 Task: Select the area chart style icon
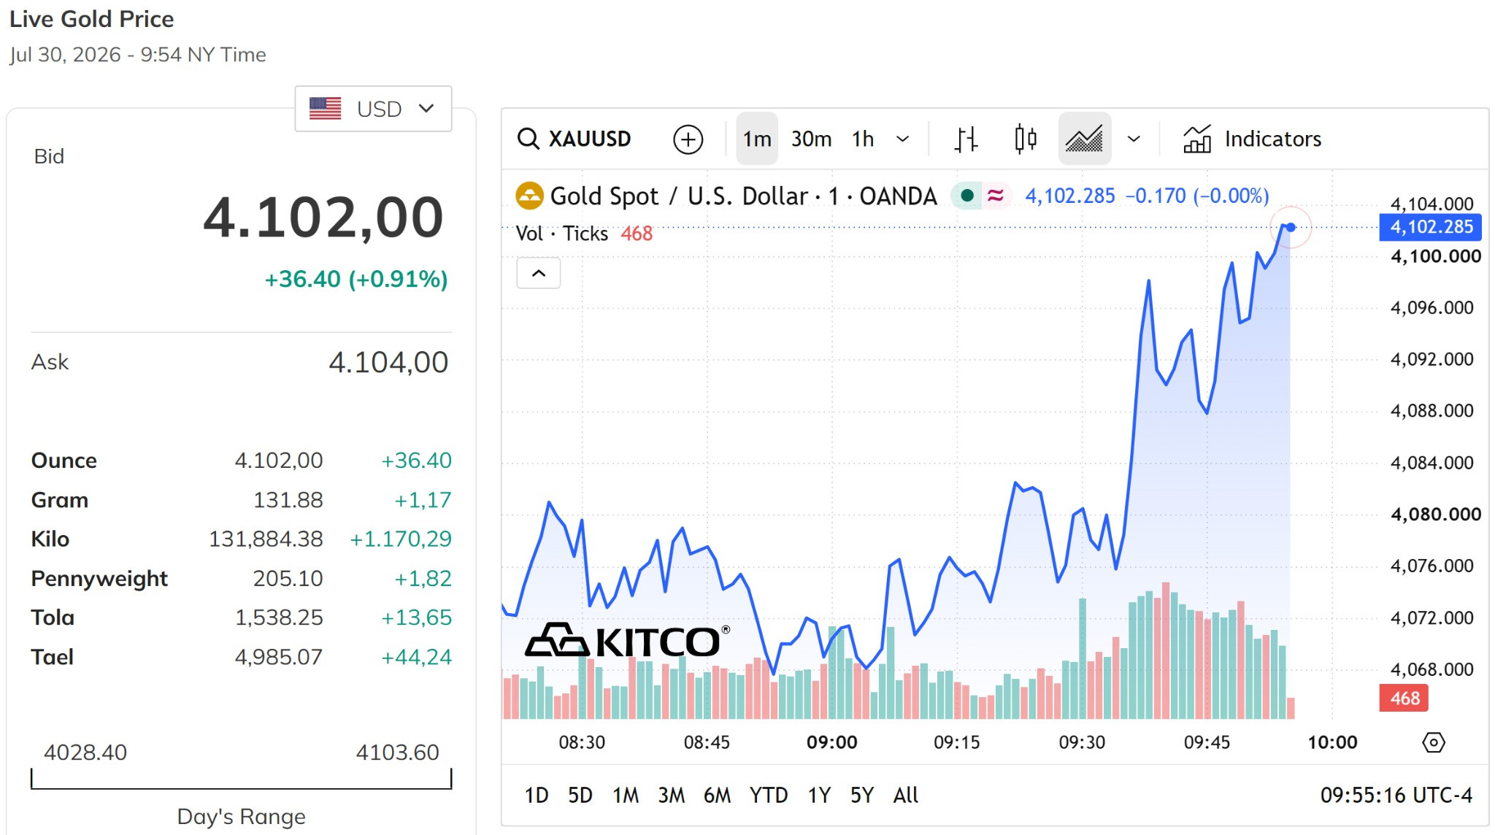click(x=1084, y=139)
